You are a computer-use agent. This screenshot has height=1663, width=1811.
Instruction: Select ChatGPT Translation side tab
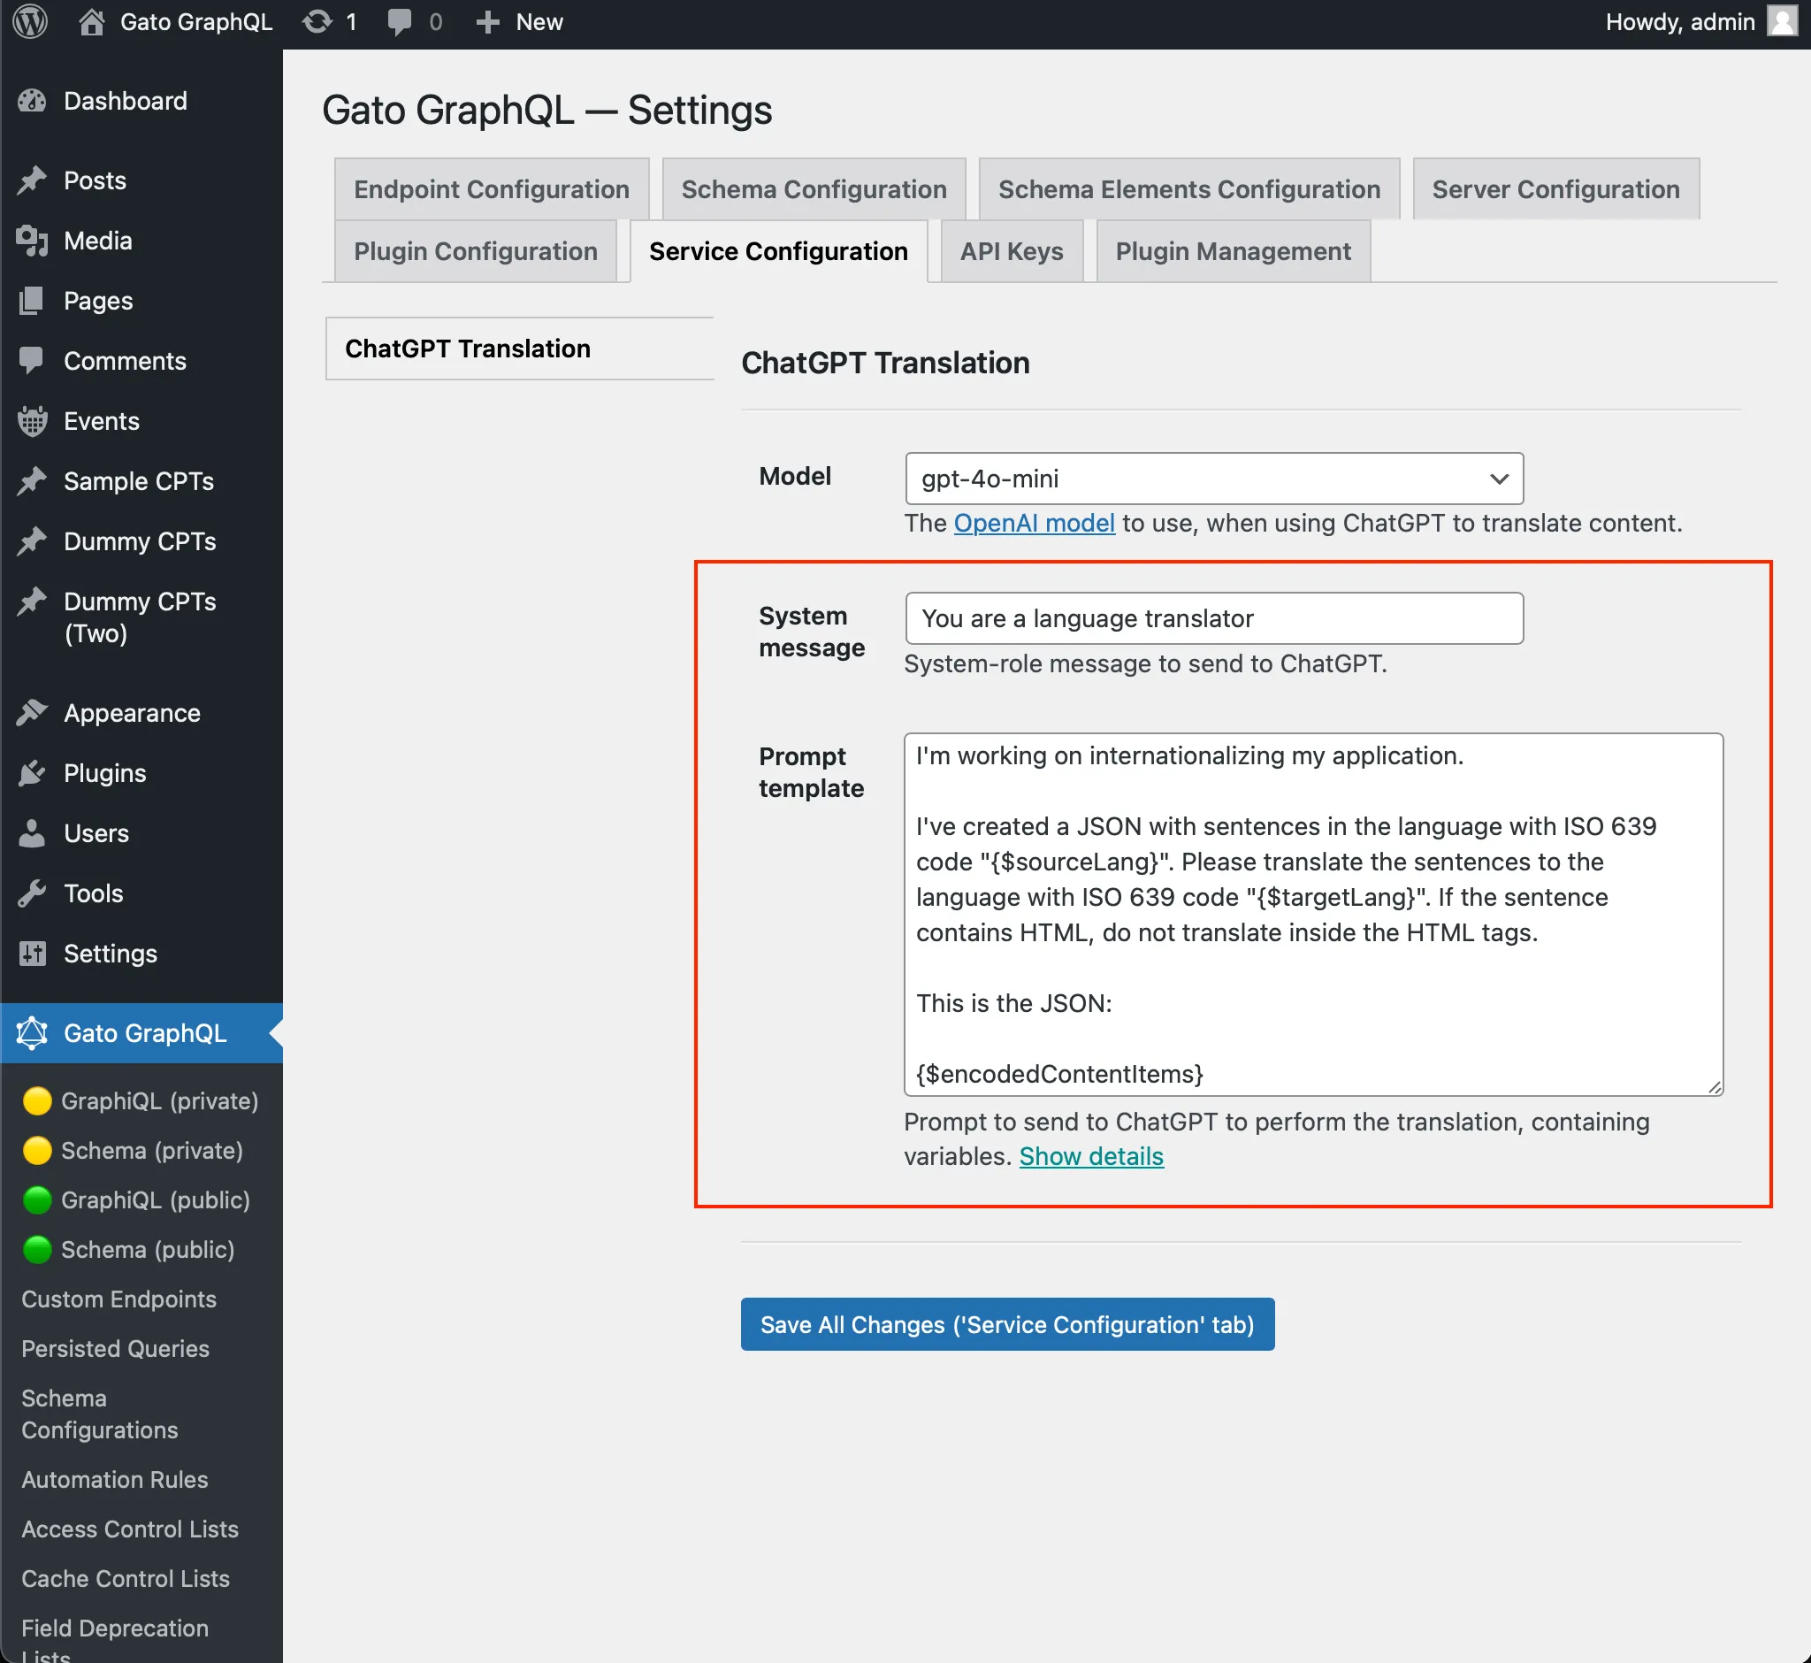[519, 349]
